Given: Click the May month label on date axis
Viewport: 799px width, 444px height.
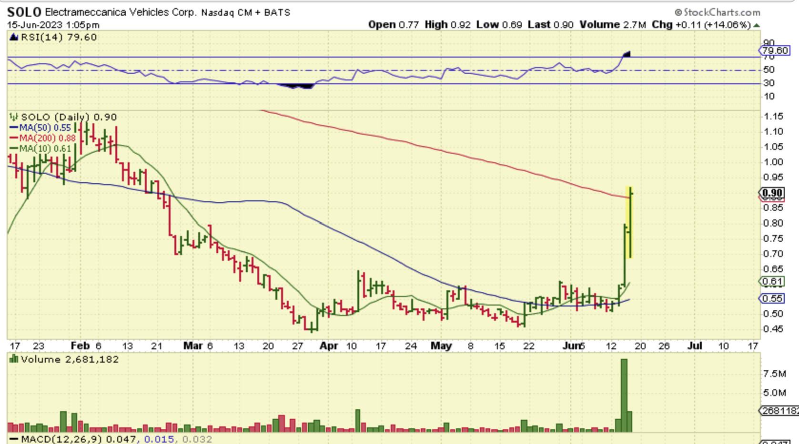Looking at the screenshot, I should (x=441, y=346).
